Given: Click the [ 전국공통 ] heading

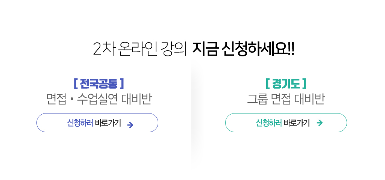Looking at the screenshot, I should (x=99, y=83).
